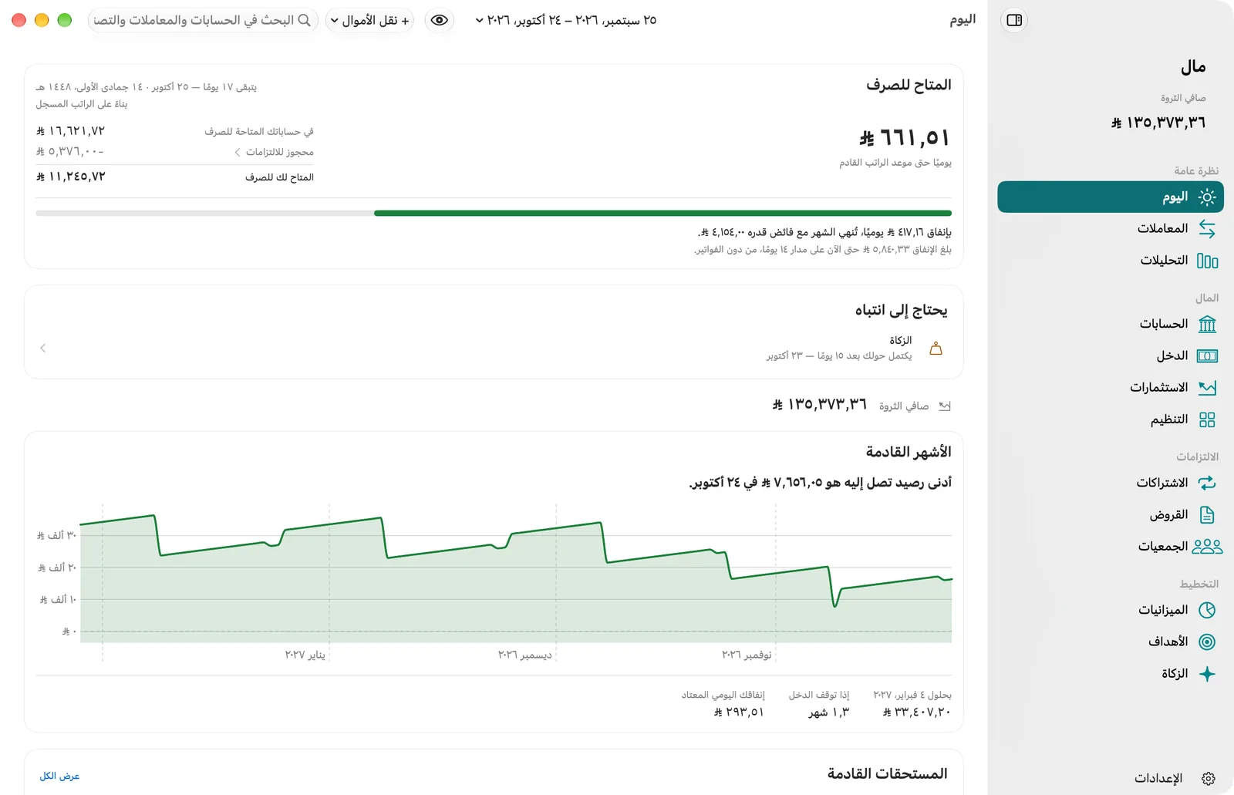Click the sparkle icon for الزكاة
This screenshot has height=795, width=1234.
pyautogui.click(x=1207, y=674)
